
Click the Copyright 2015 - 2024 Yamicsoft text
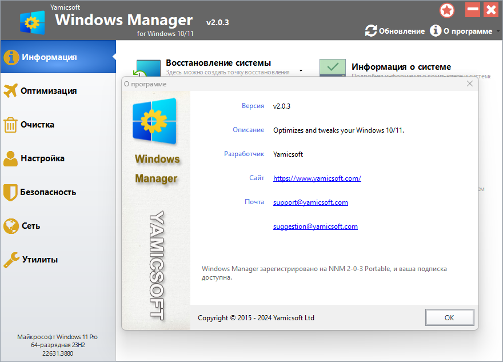click(x=256, y=318)
